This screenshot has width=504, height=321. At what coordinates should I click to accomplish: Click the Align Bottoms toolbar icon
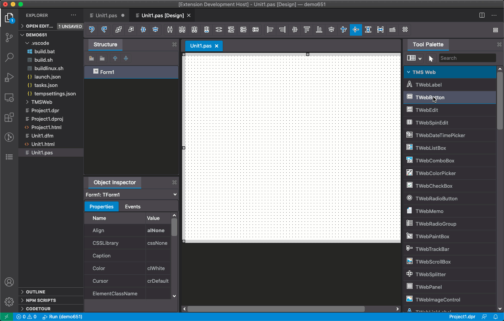pos(319,29)
